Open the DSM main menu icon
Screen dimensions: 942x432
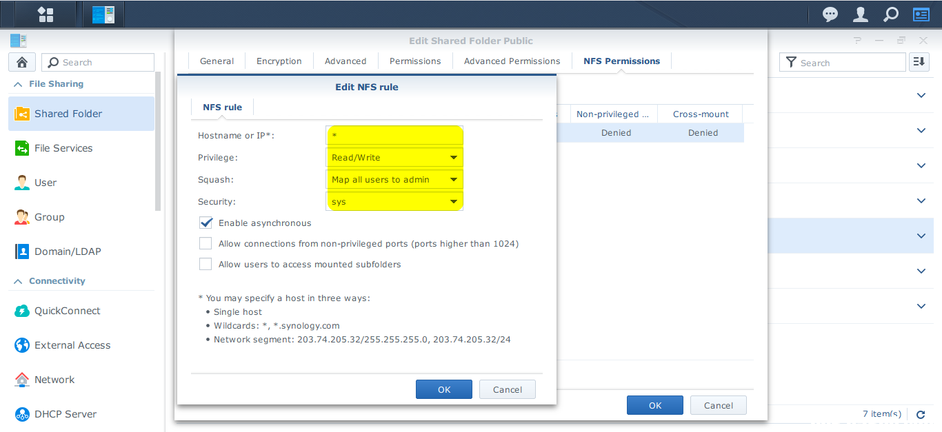(x=46, y=14)
